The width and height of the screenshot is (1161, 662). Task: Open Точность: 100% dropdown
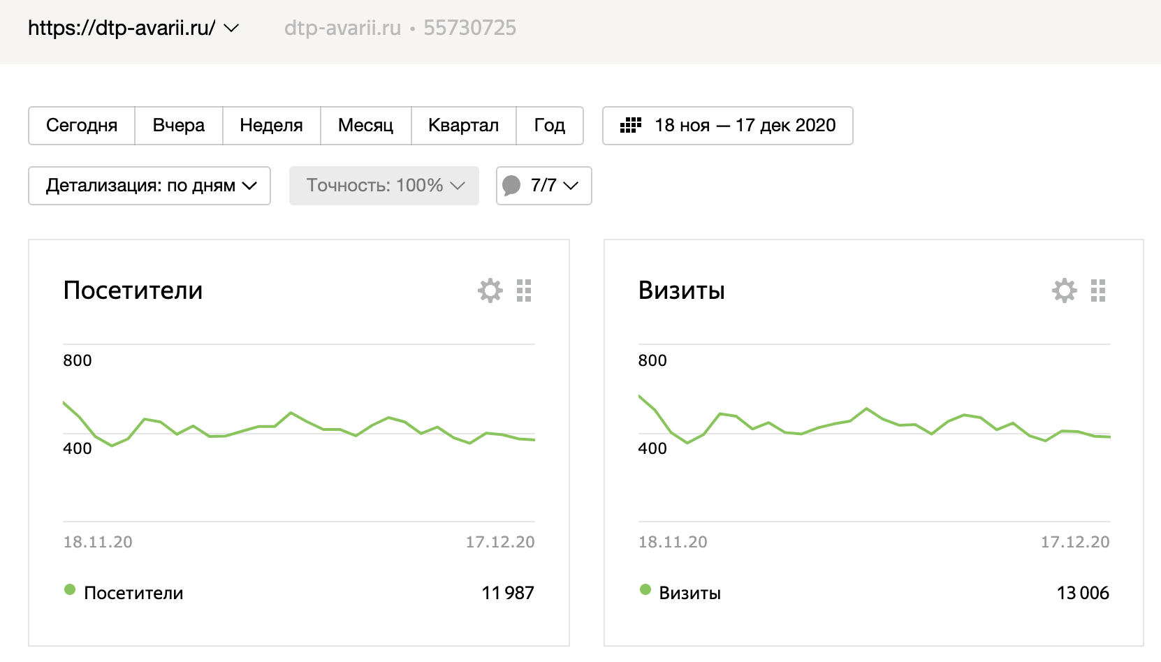[384, 186]
